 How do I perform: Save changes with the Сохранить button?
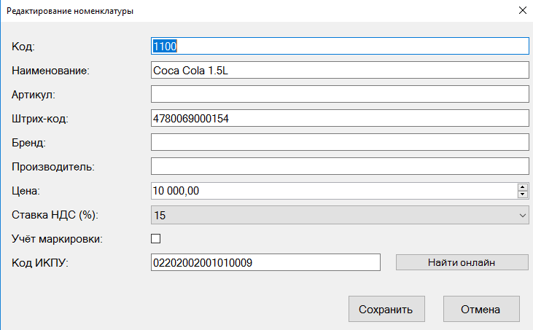(x=386, y=309)
